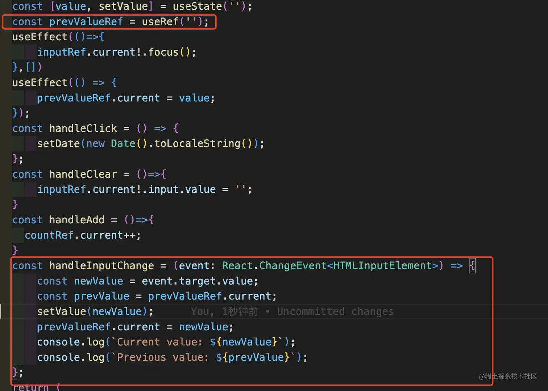Click 'handleInputChange' function name

tap(101, 266)
